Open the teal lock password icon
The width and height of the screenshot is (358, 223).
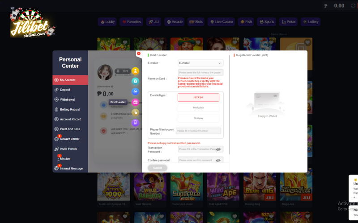135,81
